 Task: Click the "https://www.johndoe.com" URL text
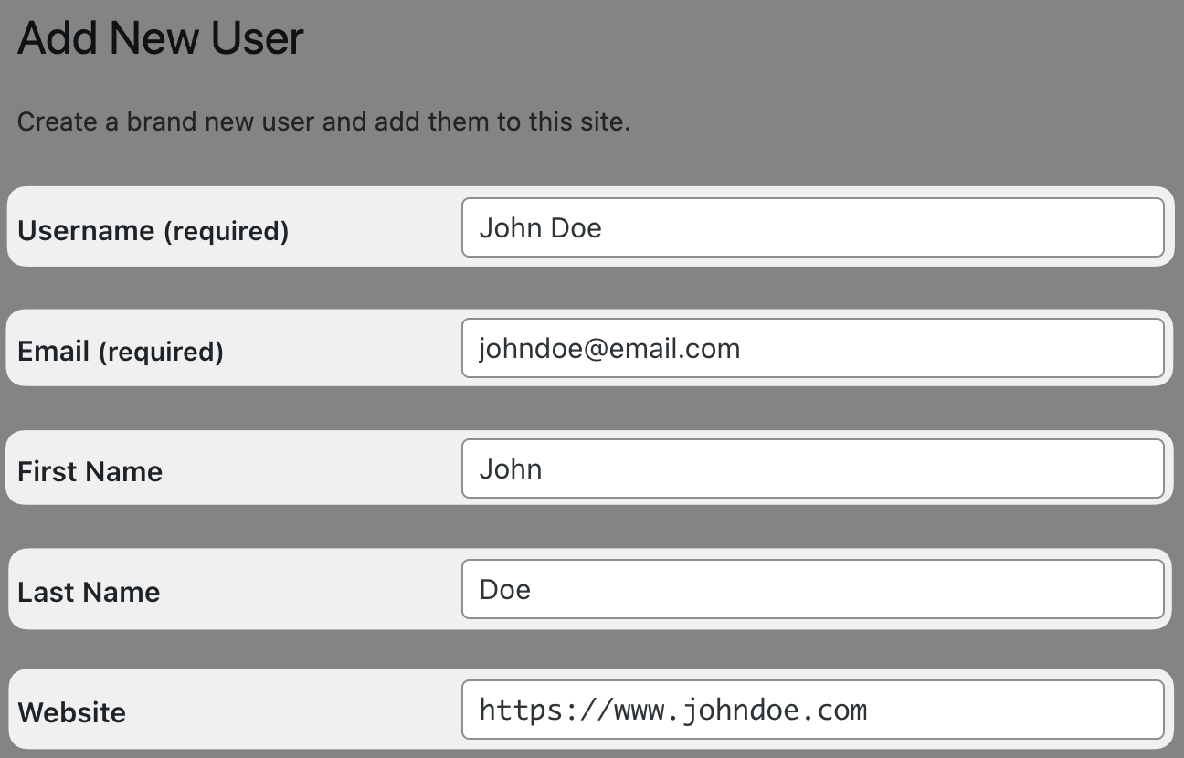pyautogui.click(x=672, y=710)
